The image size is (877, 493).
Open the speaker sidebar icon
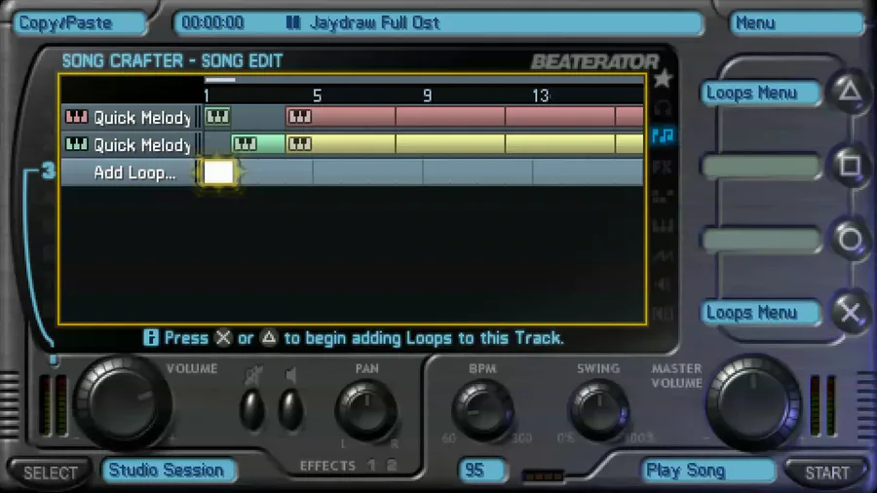663,284
